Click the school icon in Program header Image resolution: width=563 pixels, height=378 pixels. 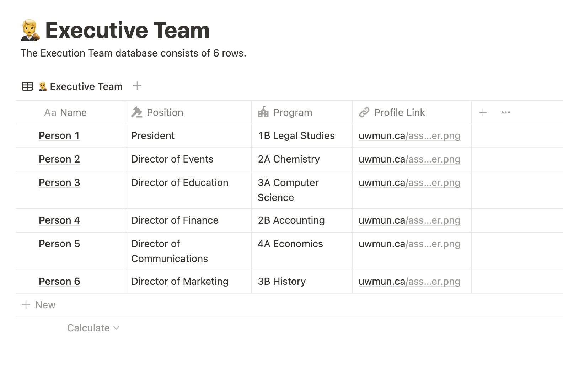pyautogui.click(x=263, y=112)
